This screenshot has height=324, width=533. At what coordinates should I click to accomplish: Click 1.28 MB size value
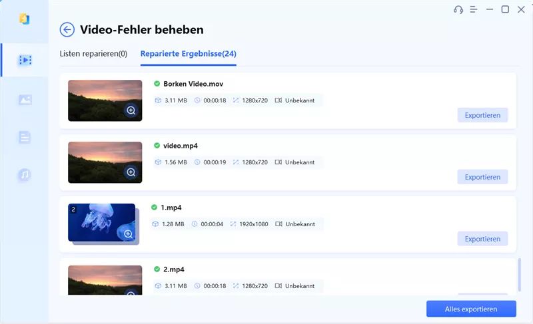click(x=173, y=224)
